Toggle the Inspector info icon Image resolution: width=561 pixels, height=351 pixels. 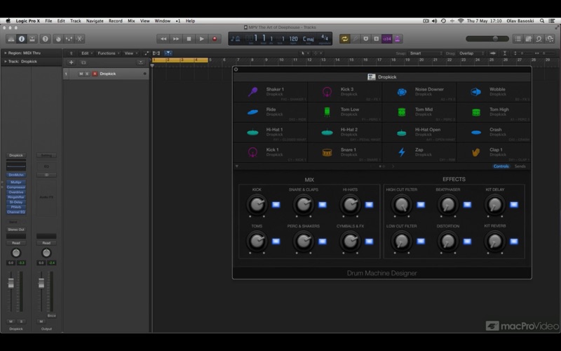22,39
